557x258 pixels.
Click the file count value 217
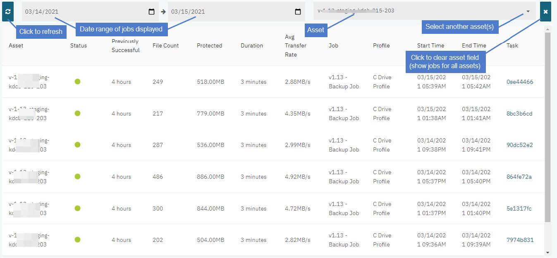point(158,114)
